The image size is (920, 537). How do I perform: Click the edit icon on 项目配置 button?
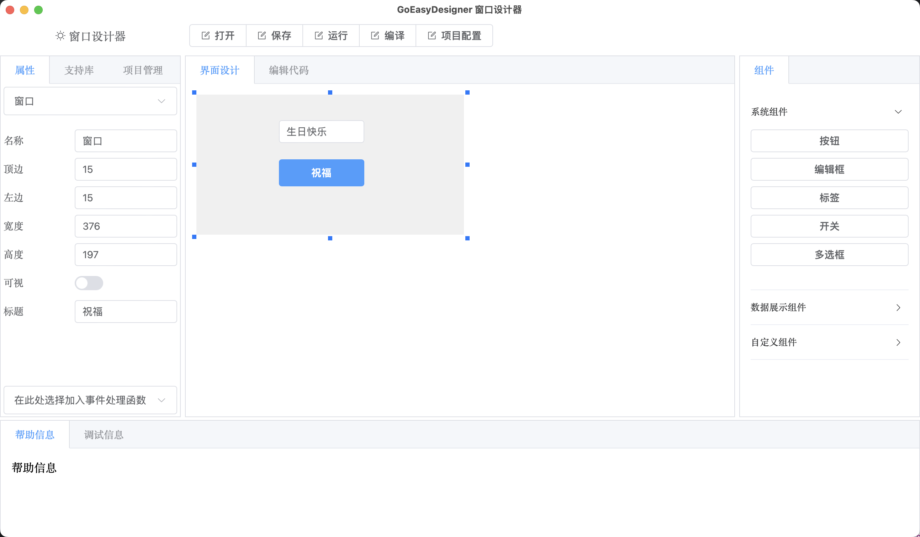point(432,36)
